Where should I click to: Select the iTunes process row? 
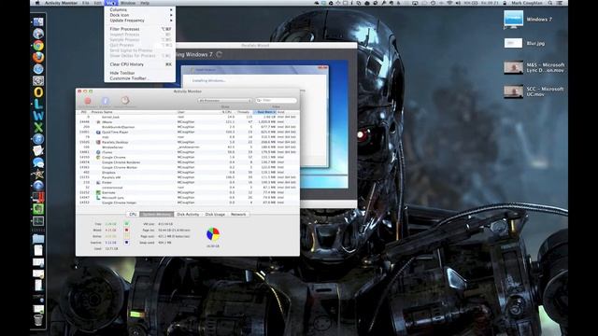pos(187,152)
